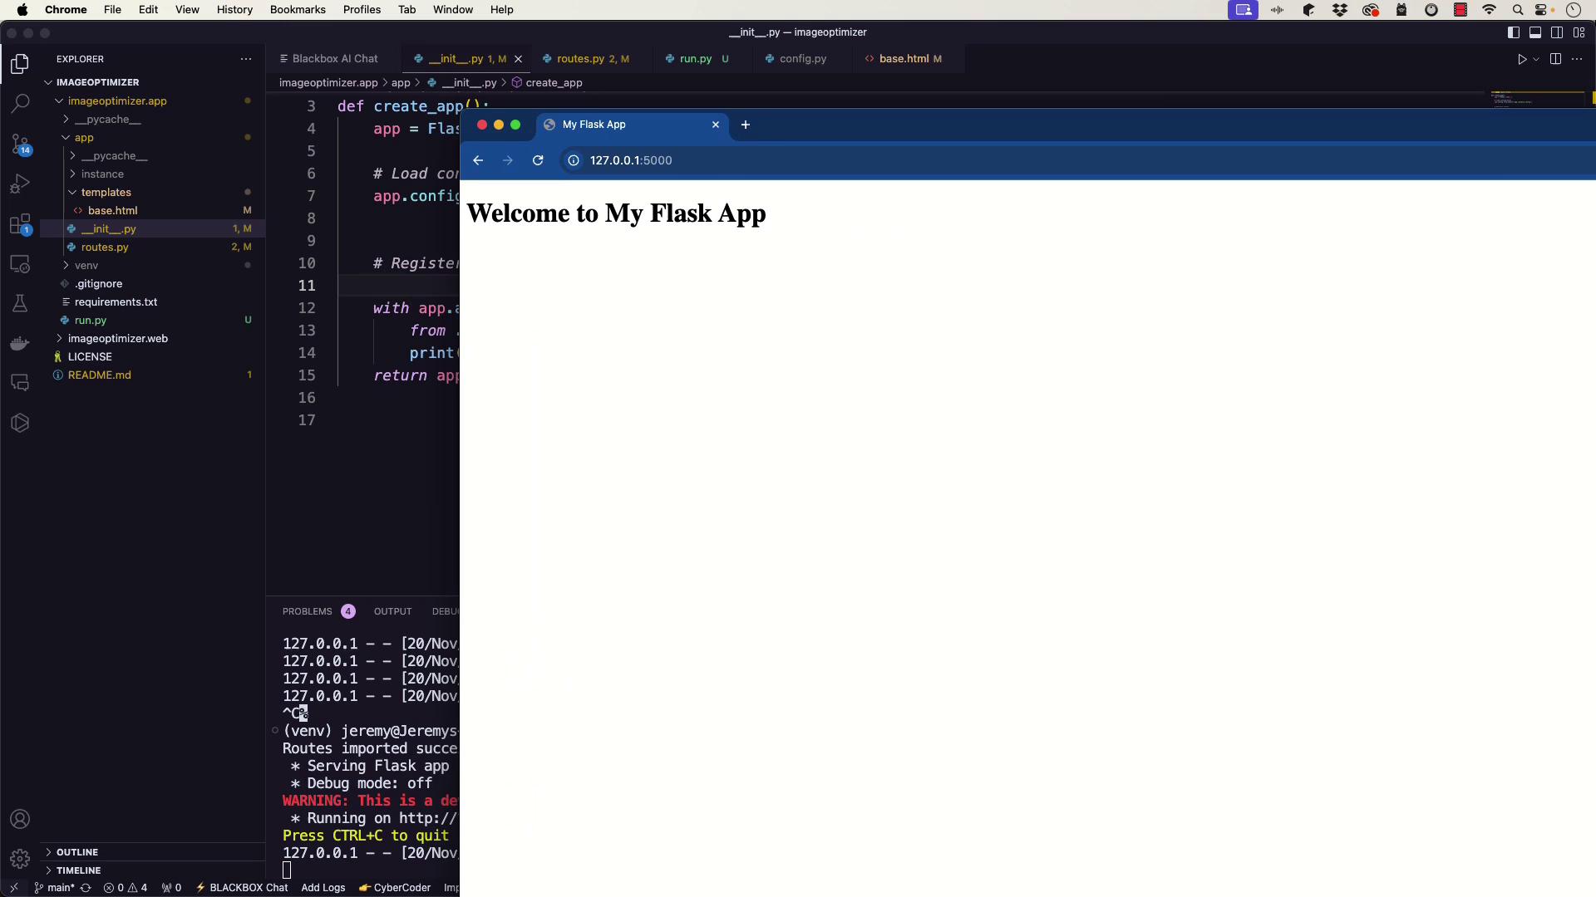Toggle the primary side bar layout button
1596x897 pixels.
click(1514, 32)
